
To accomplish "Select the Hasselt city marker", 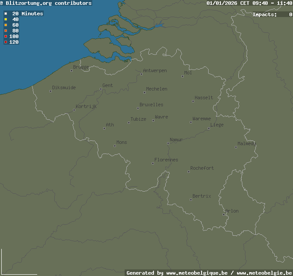I will pyautogui.click(x=193, y=101).
